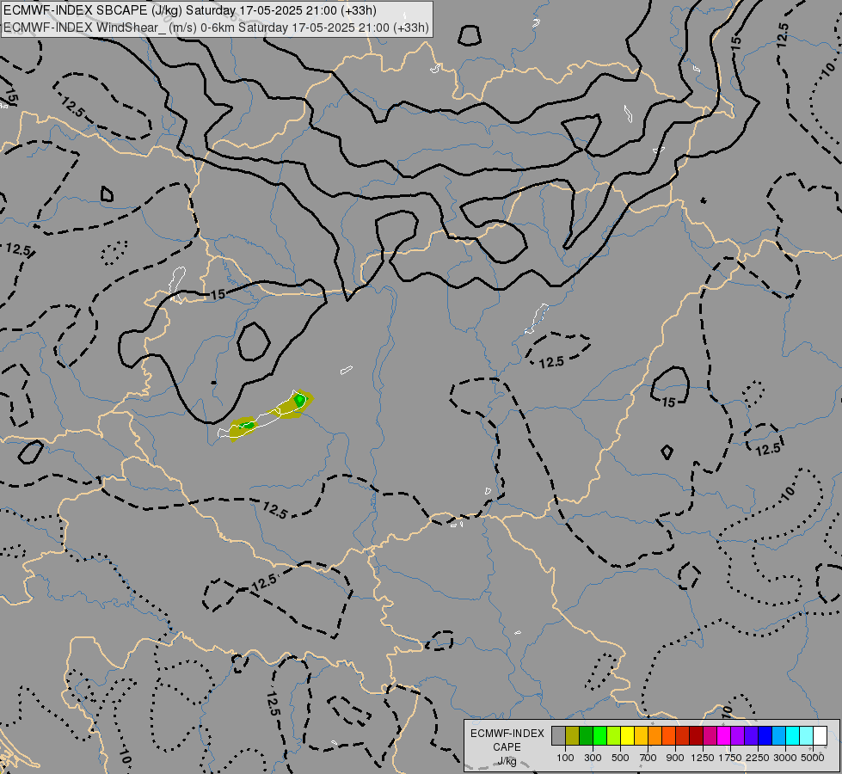Click the legend value 1250

703,758
